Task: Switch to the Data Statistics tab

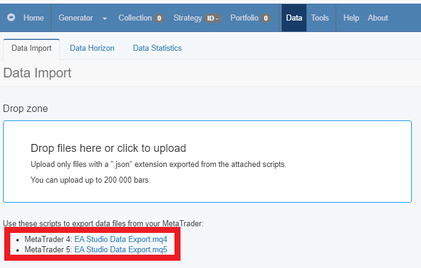Action: tap(157, 48)
